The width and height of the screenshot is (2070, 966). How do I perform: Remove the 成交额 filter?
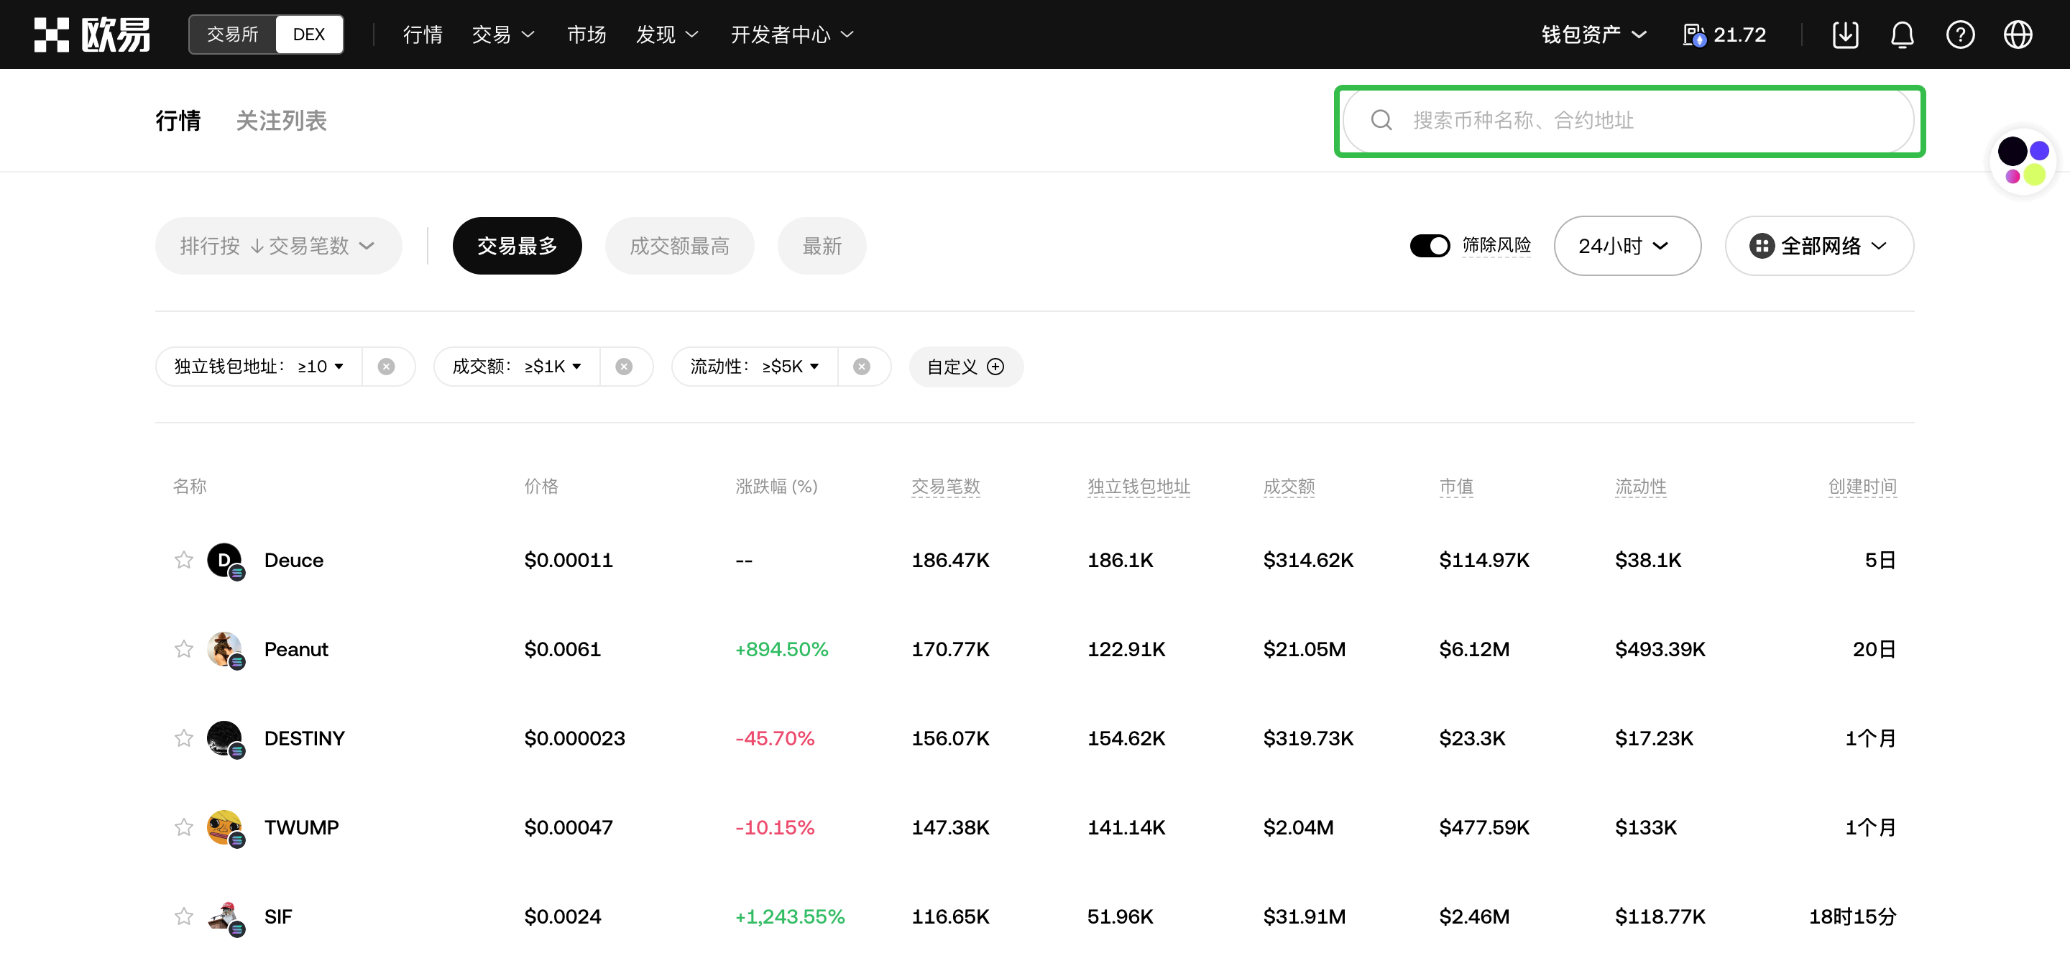(624, 367)
